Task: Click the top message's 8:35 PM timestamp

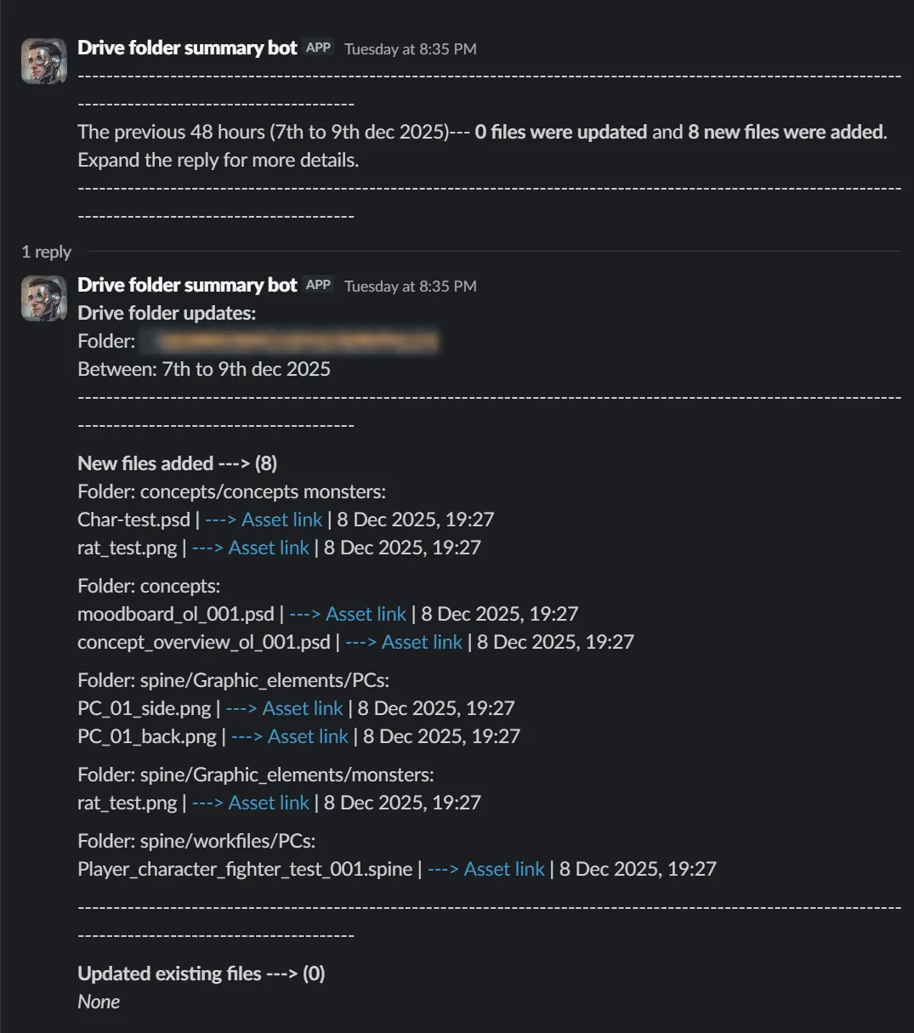Action: [x=410, y=48]
